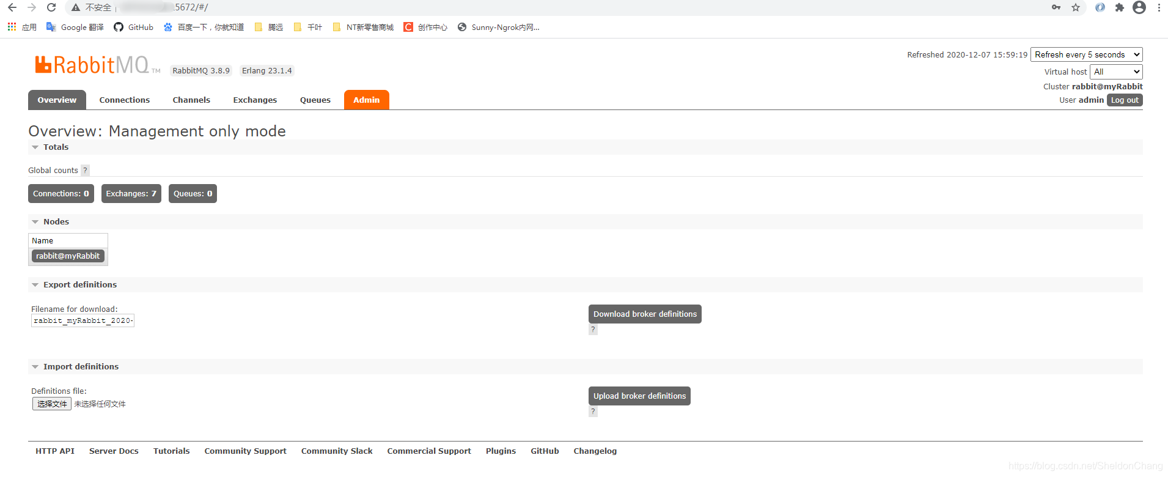The image size is (1168, 477).
Task: Open the 创作中心 bookmark
Action: click(425, 27)
